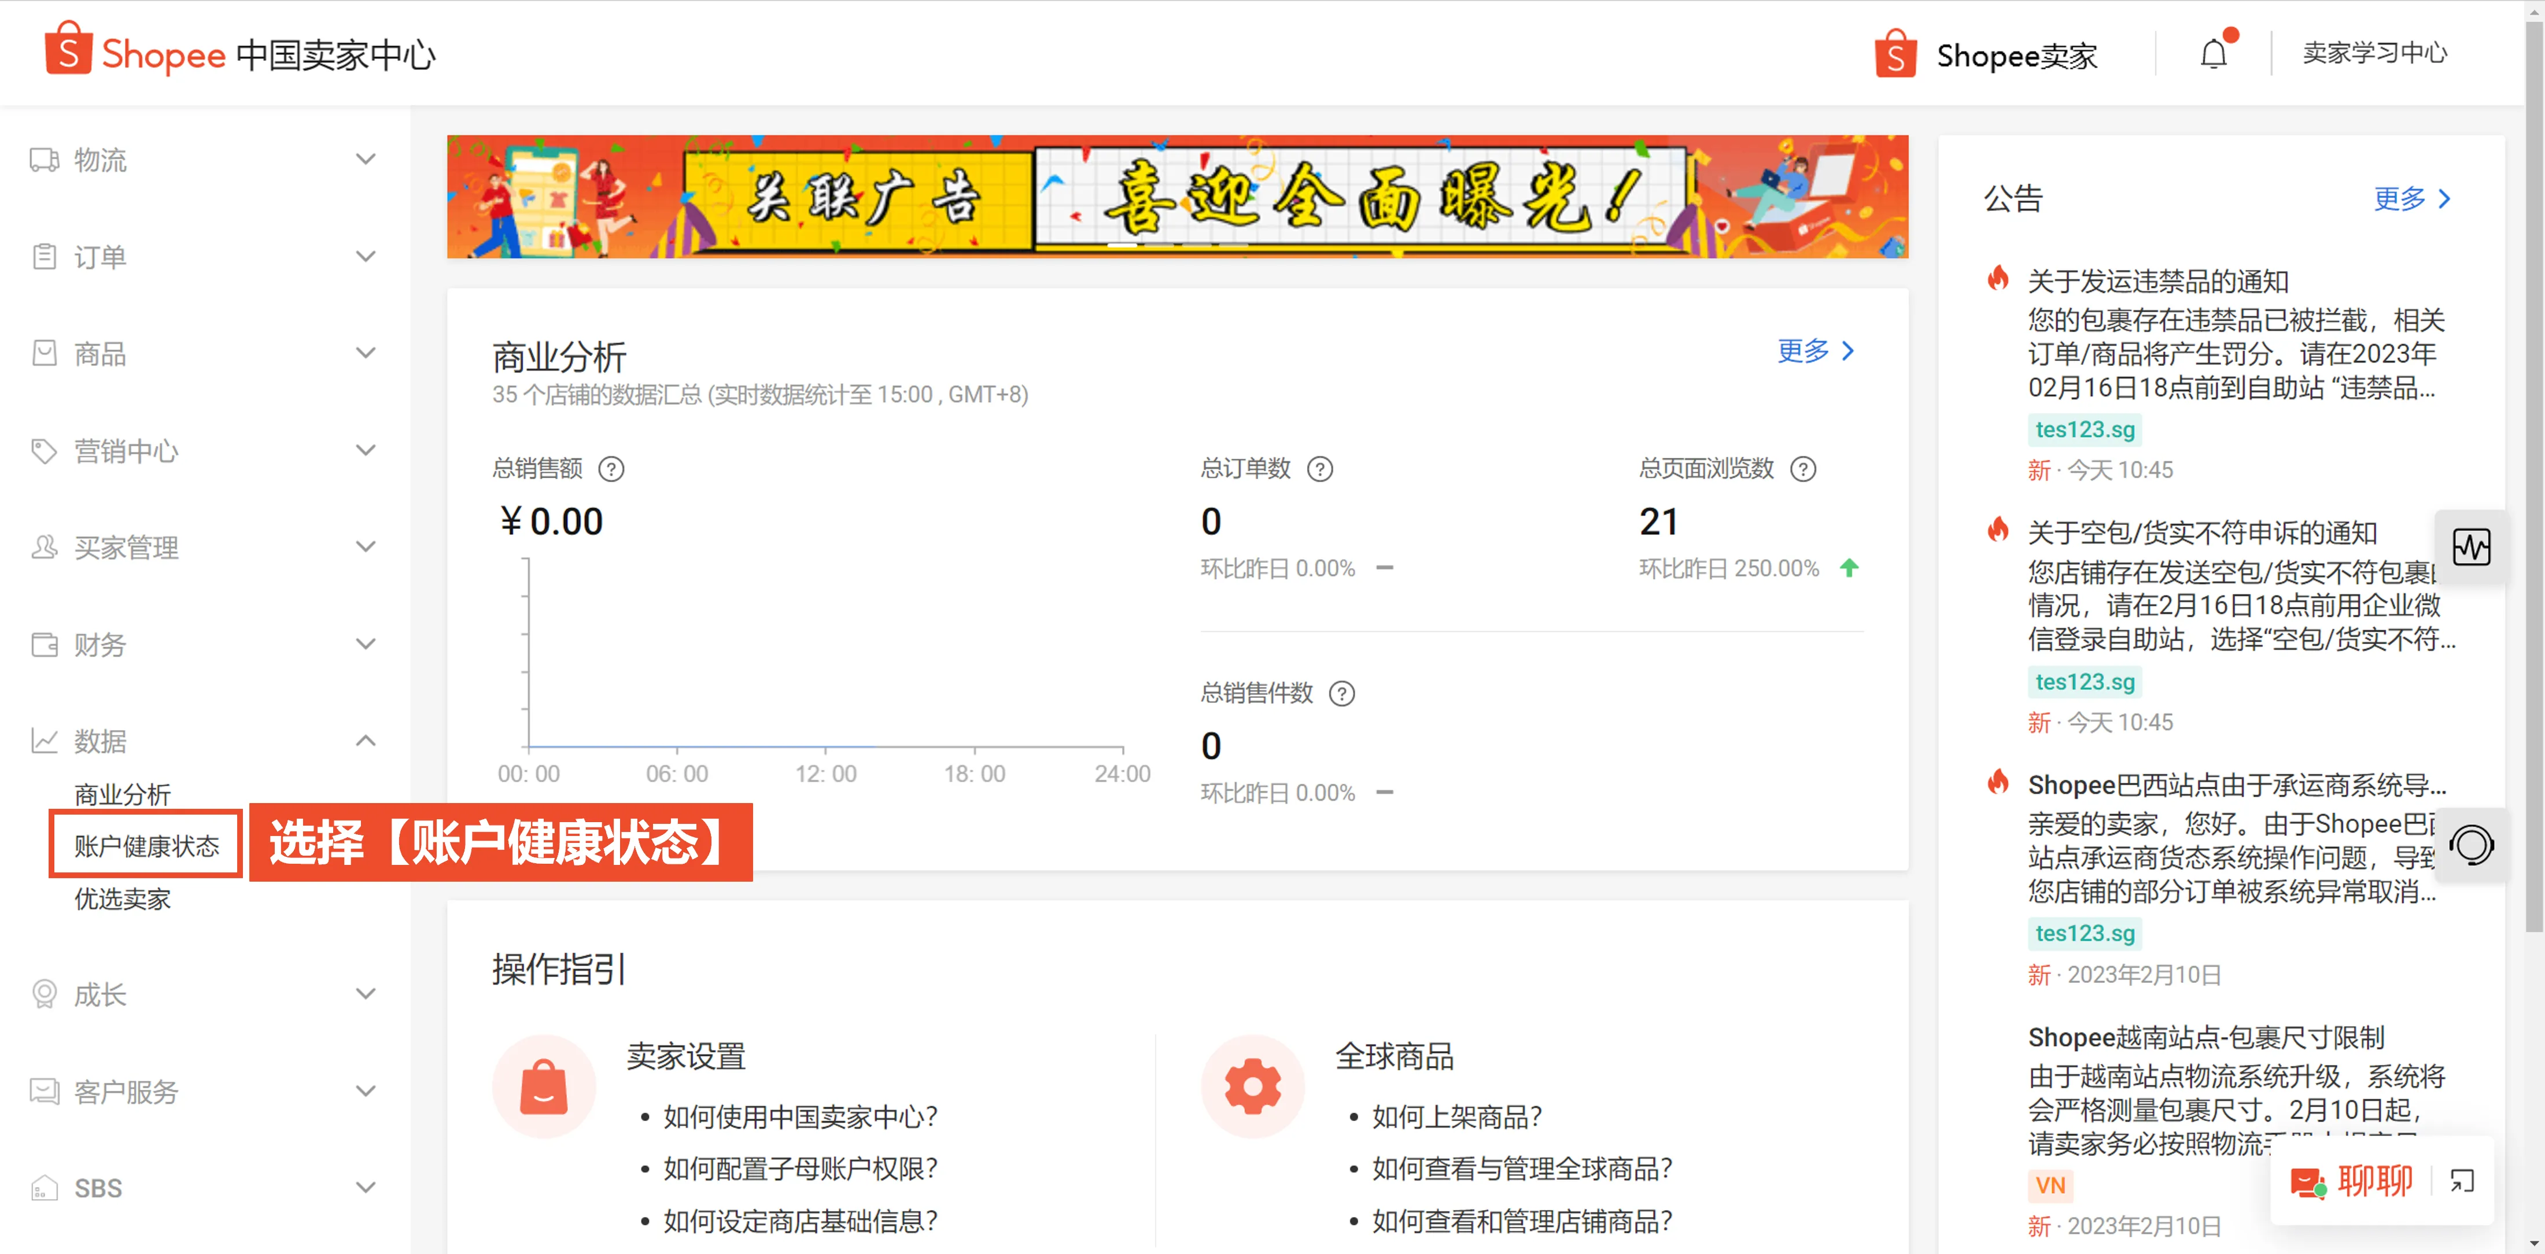
Task: Click the 更多 link beside 公告
Action: click(2411, 198)
